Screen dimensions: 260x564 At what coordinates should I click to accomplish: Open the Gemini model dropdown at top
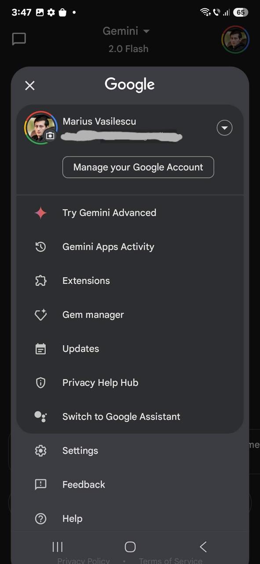pyautogui.click(x=126, y=31)
